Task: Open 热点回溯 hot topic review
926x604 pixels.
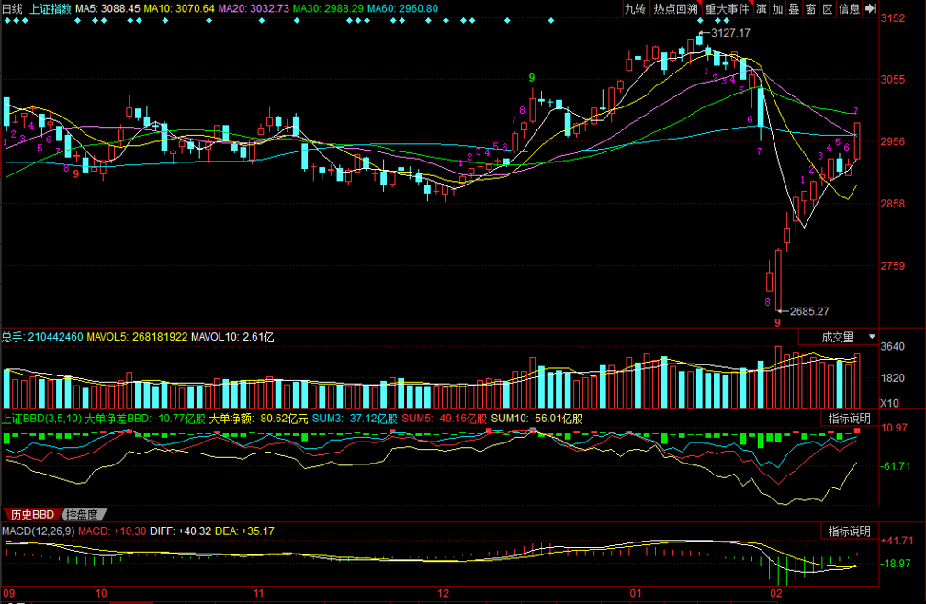Action: point(675,8)
